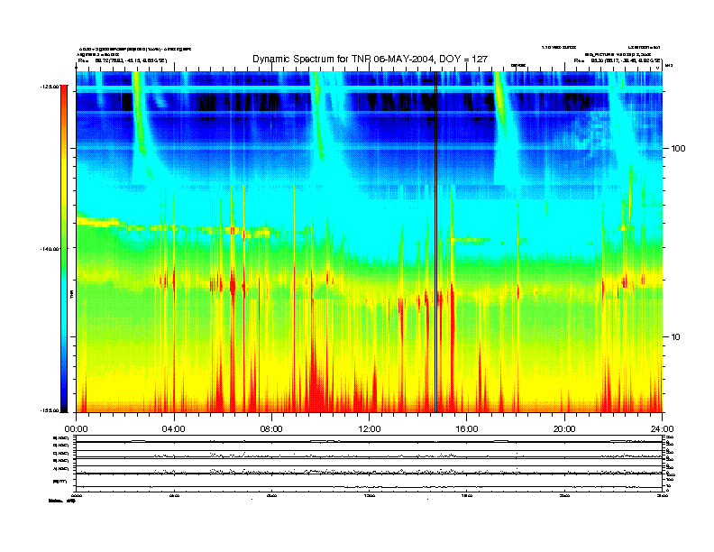Click the 20:00 time axis label

[x=564, y=429]
